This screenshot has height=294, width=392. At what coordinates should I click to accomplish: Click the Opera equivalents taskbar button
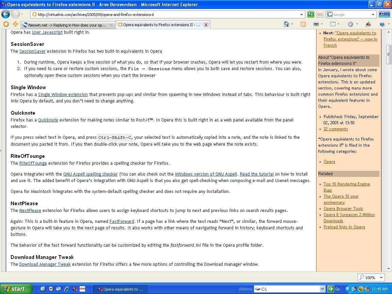click(x=120, y=289)
